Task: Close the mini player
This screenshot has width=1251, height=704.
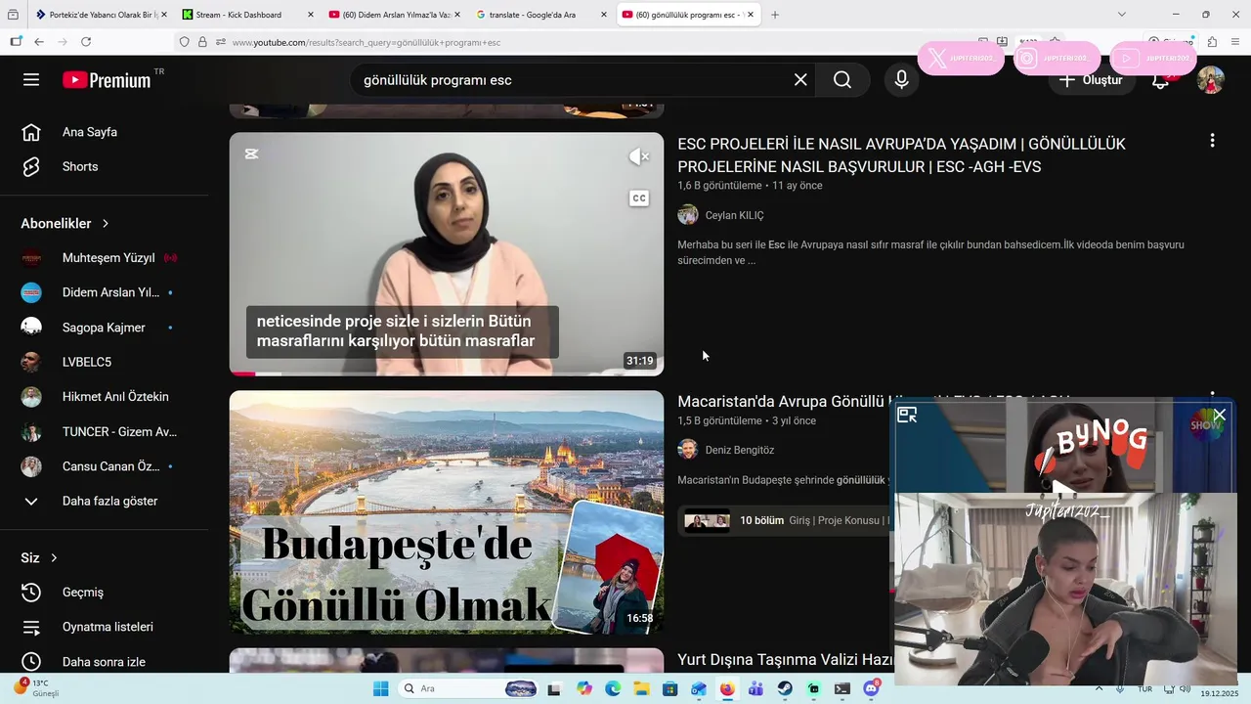Action: [1219, 415]
